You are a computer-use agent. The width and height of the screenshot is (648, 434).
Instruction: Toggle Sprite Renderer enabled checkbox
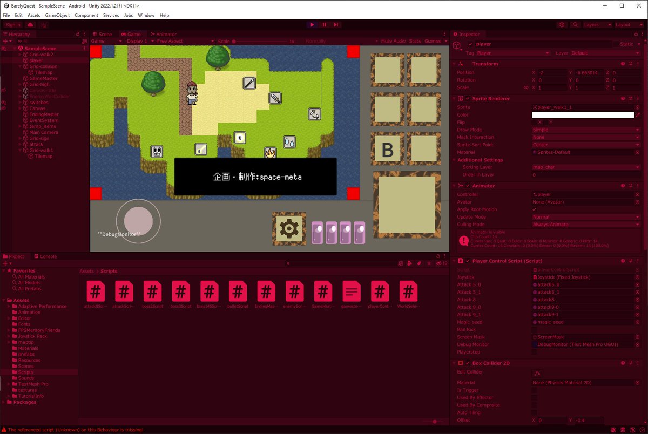468,99
